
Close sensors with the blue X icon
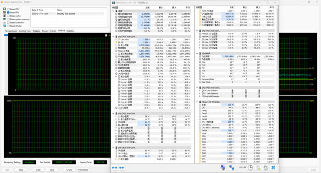(273, 167)
